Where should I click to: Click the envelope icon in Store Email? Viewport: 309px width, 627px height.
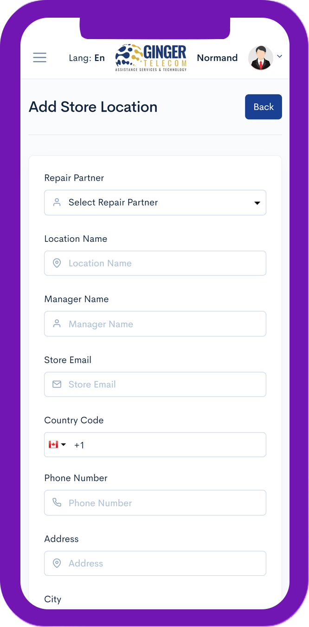tap(57, 384)
